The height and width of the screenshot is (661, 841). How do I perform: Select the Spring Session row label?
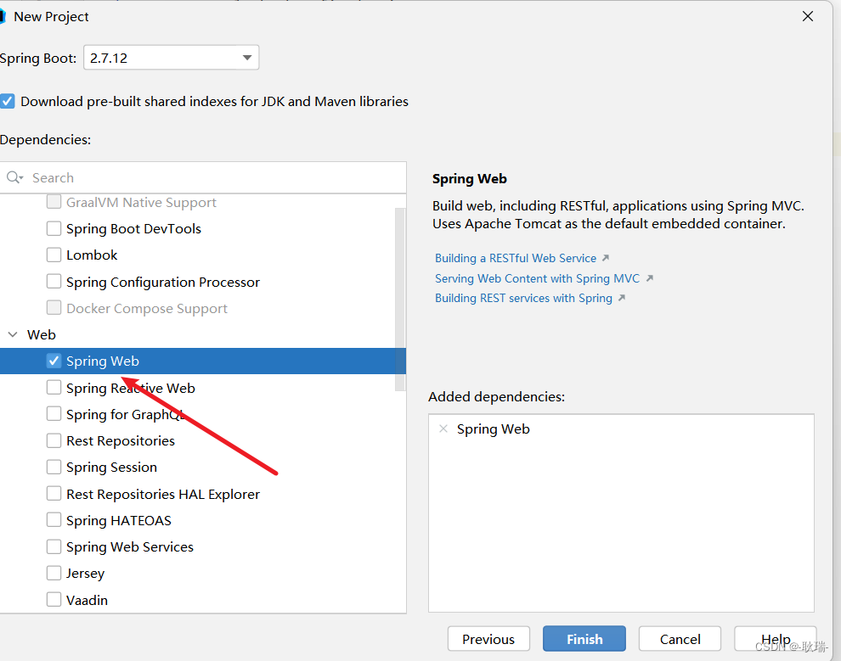[111, 467]
